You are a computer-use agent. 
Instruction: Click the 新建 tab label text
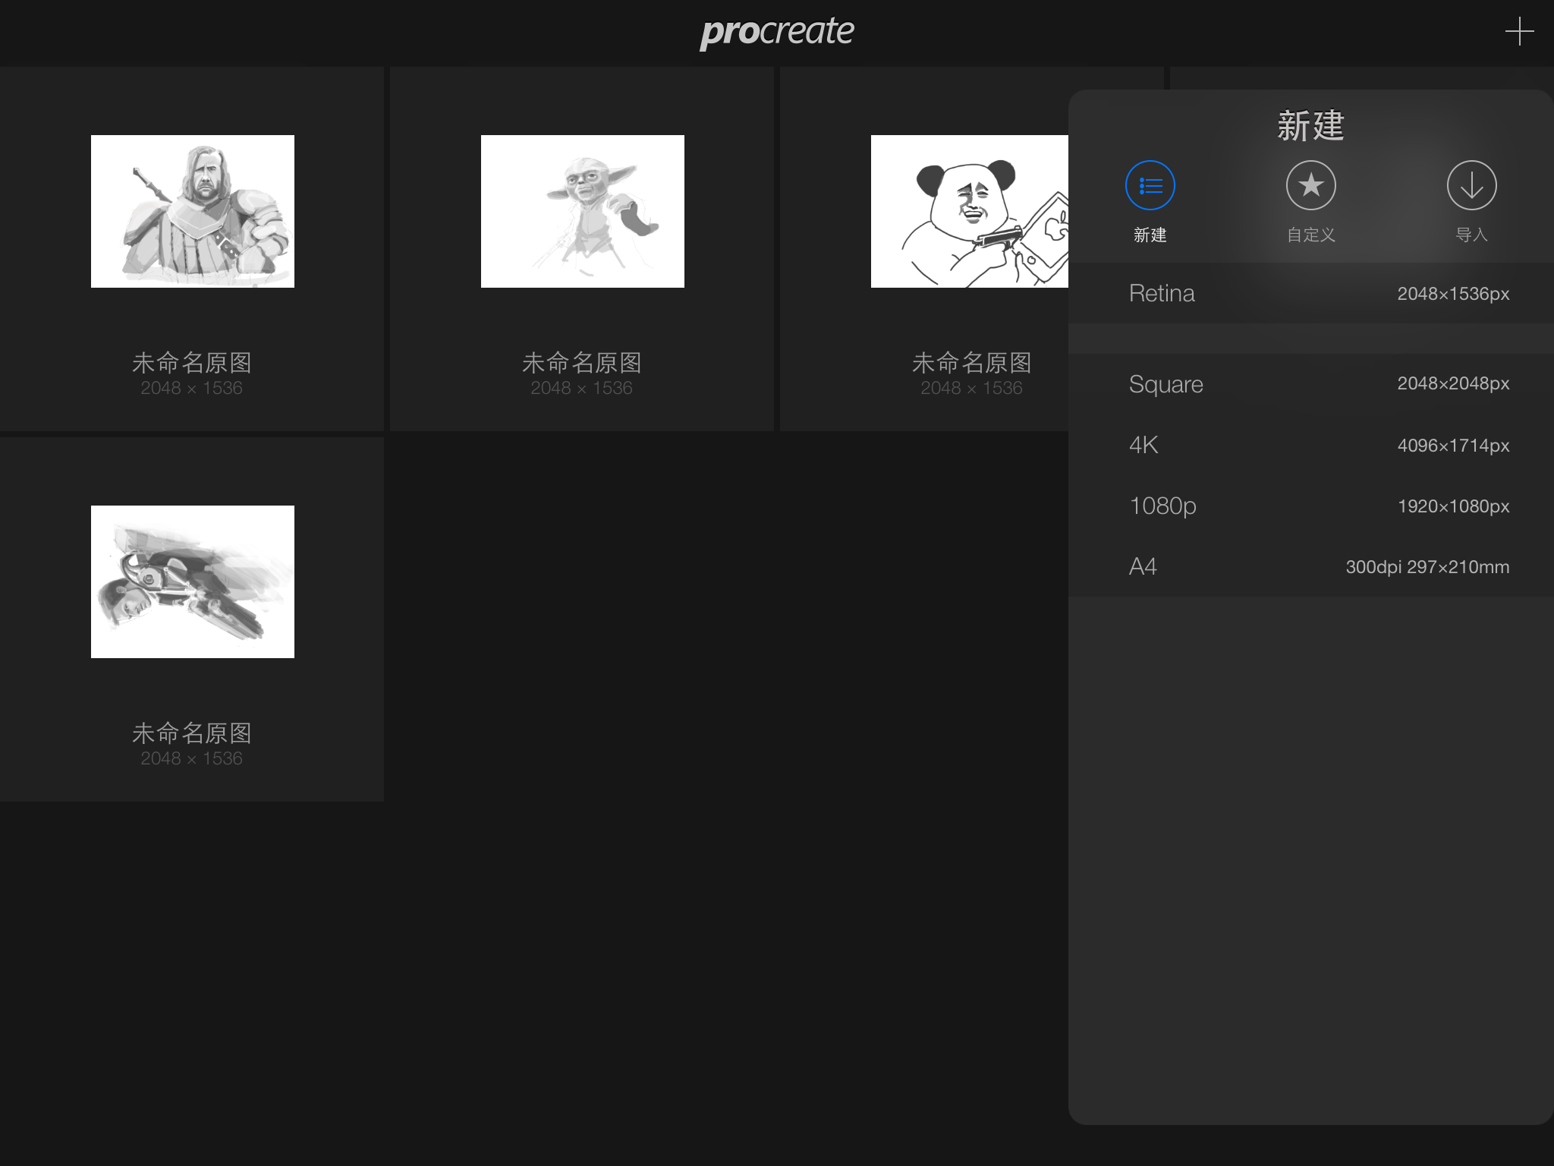click(1150, 235)
